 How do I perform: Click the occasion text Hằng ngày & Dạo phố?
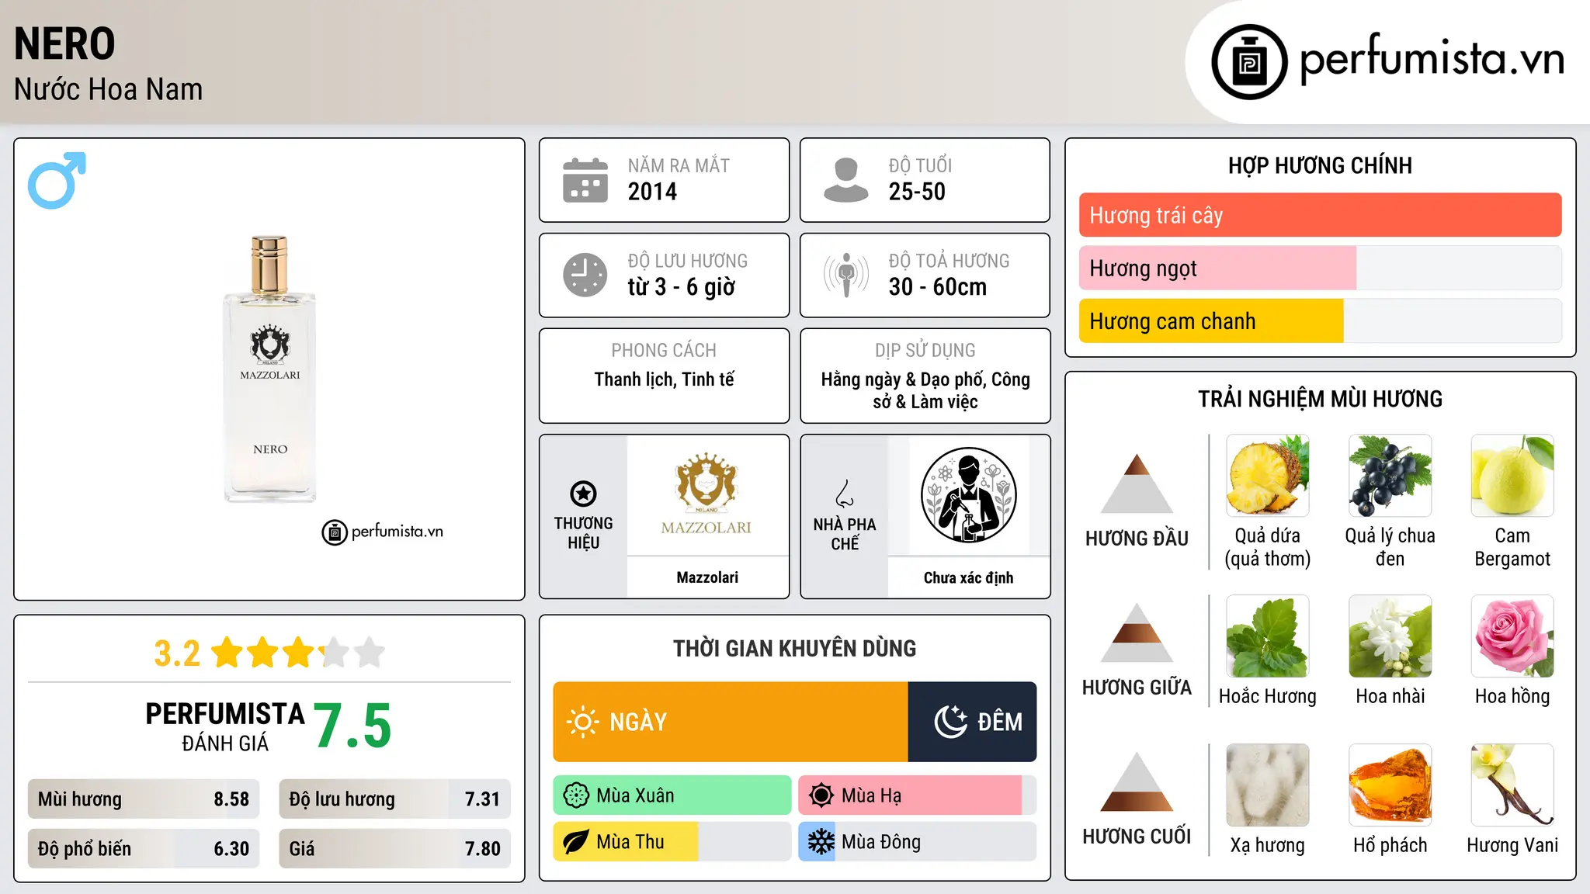[x=904, y=379]
